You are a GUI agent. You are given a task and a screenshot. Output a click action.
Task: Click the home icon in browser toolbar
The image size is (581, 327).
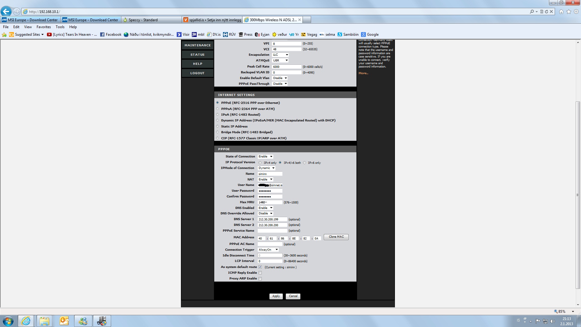(x=561, y=12)
